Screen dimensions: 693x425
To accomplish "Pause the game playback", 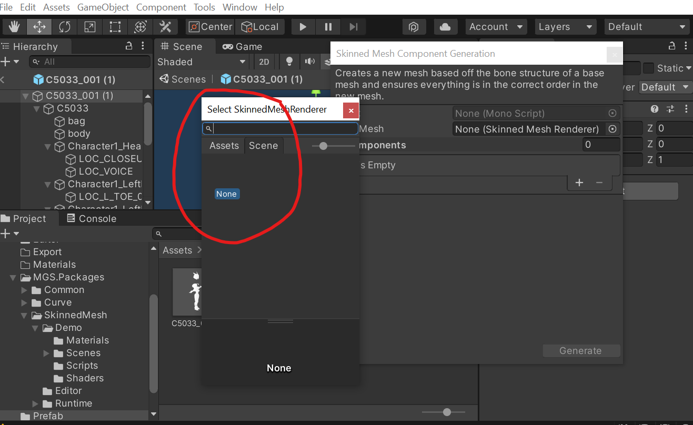I will coord(328,27).
